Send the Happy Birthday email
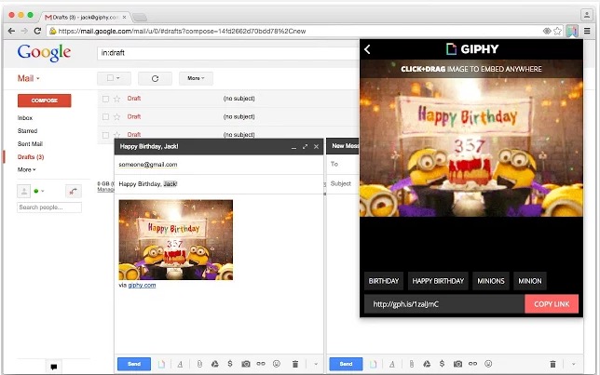 pyautogui.click(x=134, y=364)
